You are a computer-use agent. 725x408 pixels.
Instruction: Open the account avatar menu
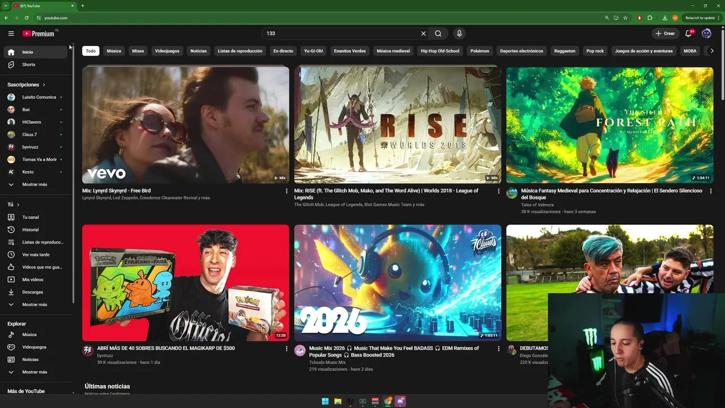[x=706, y=33]
